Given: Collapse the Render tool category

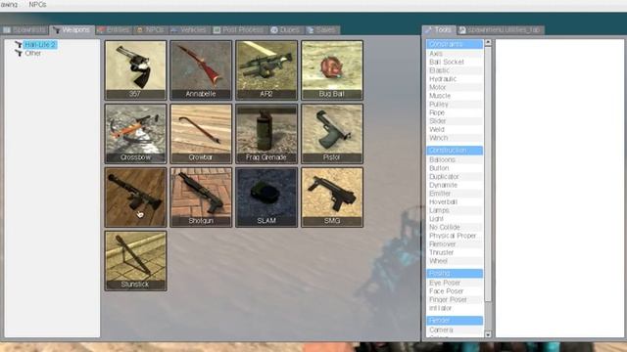Looking at the screenshot, I should click(x=455, y=320).
